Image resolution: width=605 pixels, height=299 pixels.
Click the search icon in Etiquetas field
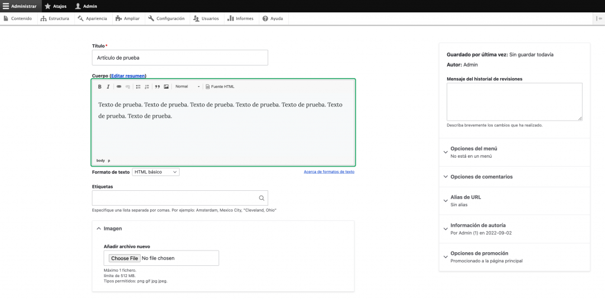pos(262,198)
